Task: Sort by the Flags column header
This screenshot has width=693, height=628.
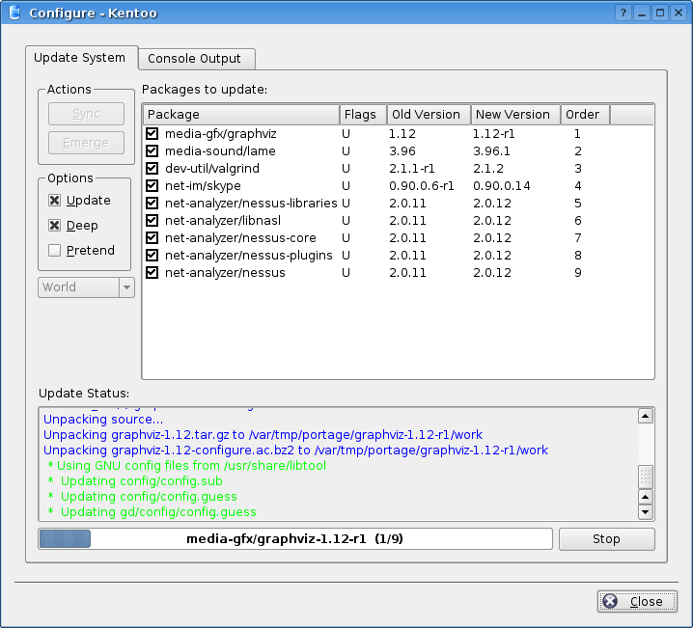Action: (363, 115)
